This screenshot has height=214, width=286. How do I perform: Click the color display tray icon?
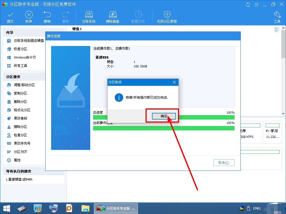tap(242, 208)
